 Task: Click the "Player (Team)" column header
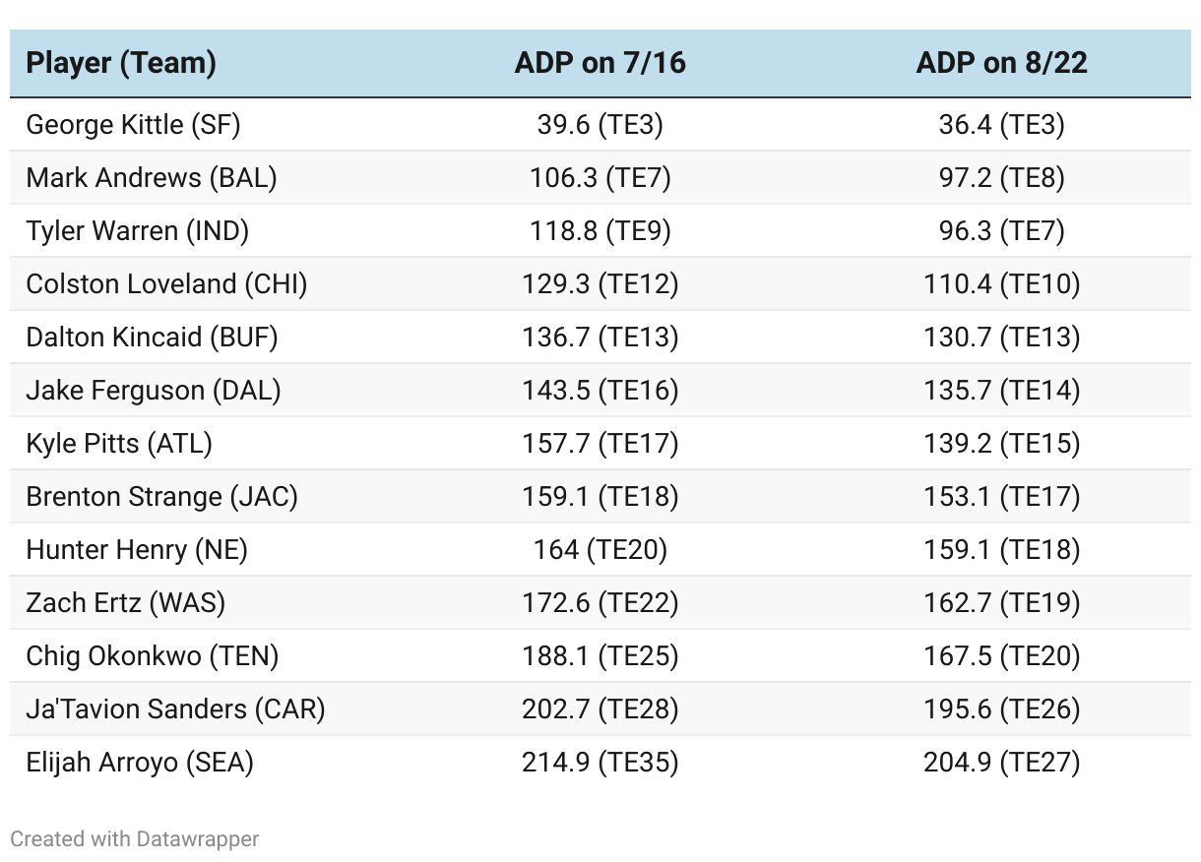[121, 63]
